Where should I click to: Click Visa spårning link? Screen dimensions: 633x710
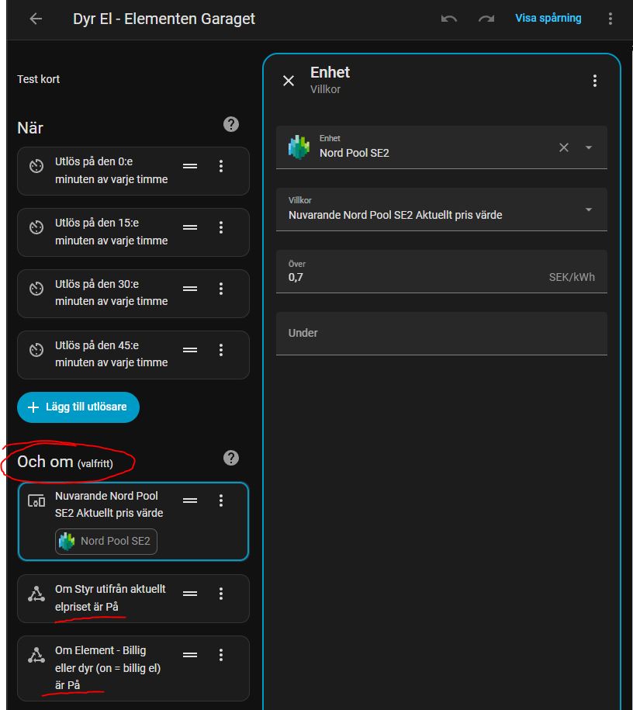pos(548,18)
